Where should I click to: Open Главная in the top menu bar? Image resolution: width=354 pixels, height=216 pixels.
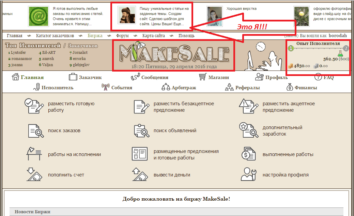point(14,36)
